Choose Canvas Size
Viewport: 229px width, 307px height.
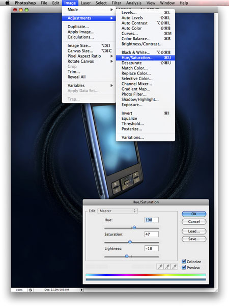pos(89,51)
